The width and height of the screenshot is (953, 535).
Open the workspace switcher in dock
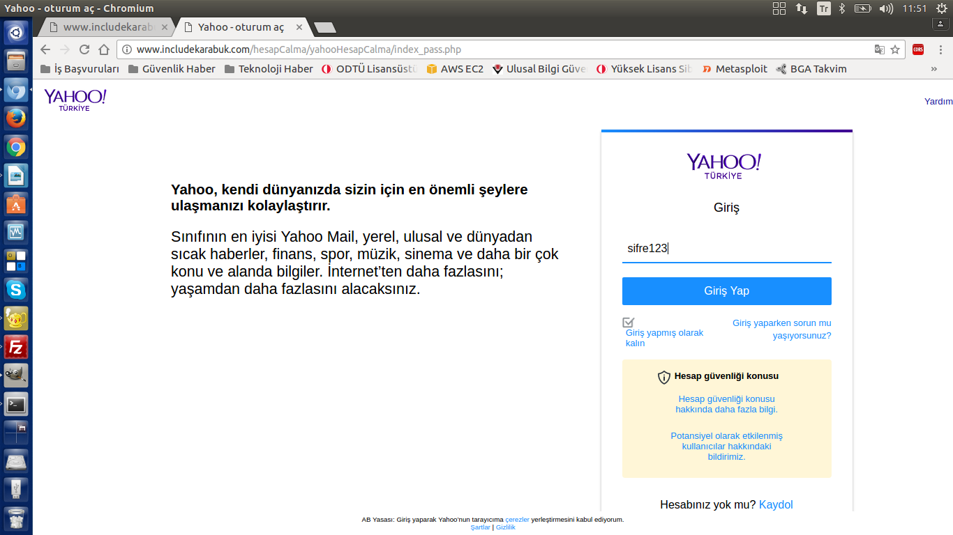(x=16, y=433)
